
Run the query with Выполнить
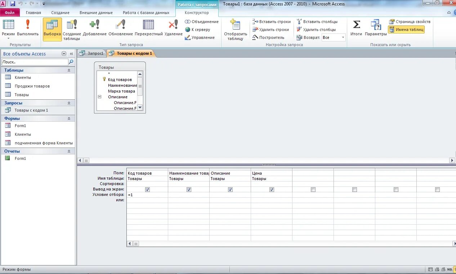coord(28,28)
